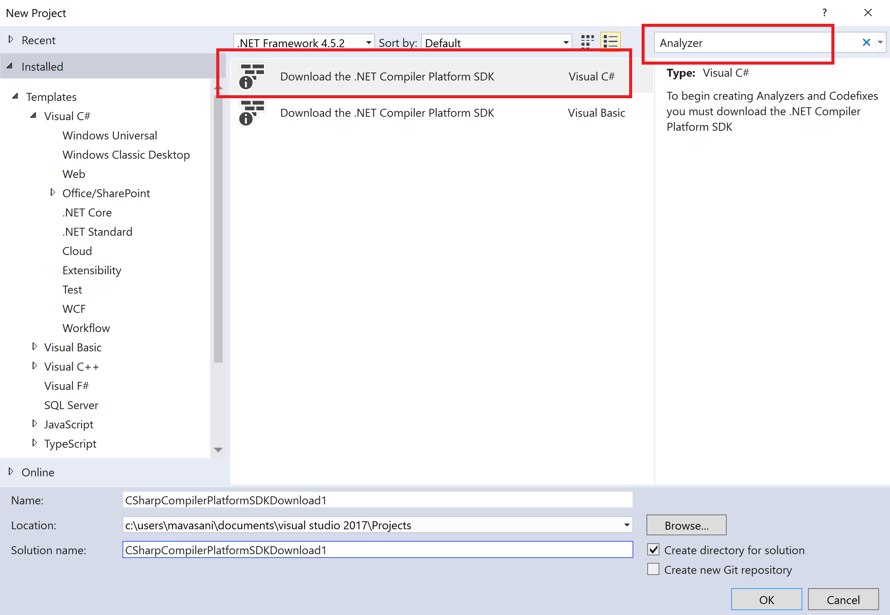Screen dimensions: 890x615
Task: Click the template tree vertical scrollbar thumb
Action: [218, 228]
